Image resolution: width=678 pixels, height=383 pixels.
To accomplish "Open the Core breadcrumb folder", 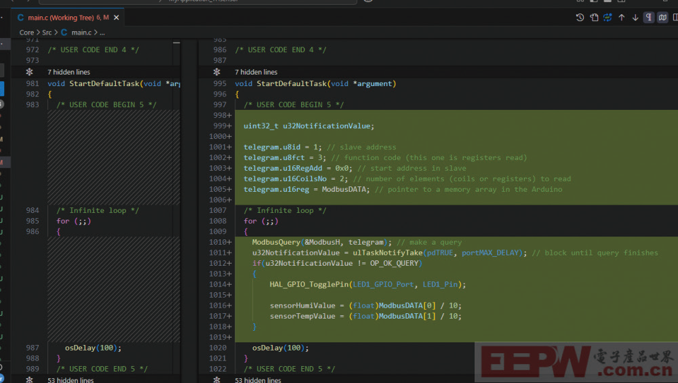I will click(x=26, y=33).
